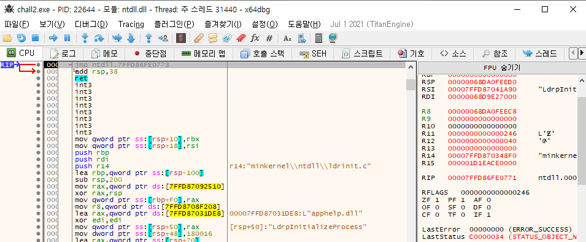Open the 설정(O) menu

(264, 25)
